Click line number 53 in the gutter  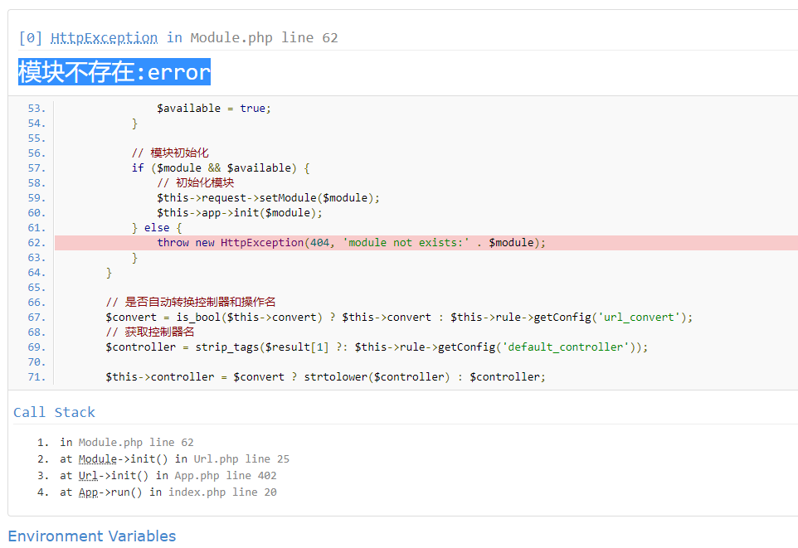(36, 109)
